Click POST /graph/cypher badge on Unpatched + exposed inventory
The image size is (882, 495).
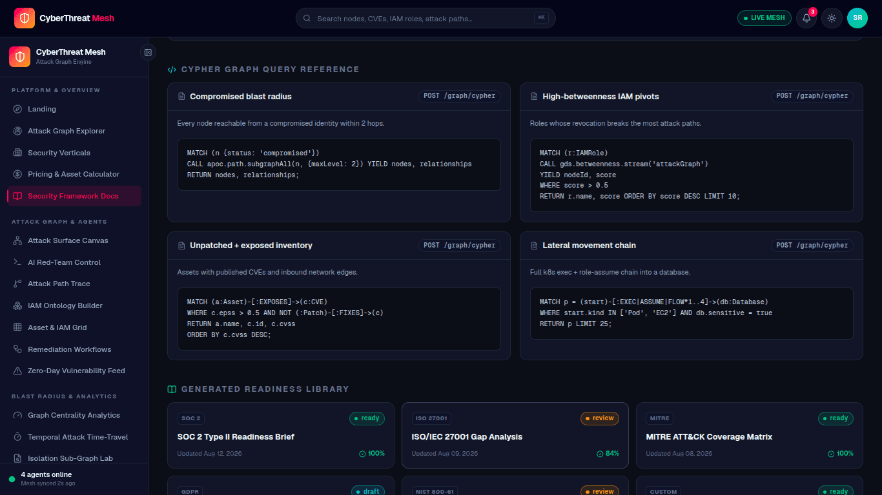(460, 246)
